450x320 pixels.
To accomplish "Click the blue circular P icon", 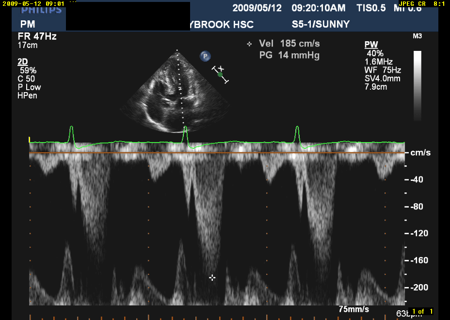I will tap(206, 56).
